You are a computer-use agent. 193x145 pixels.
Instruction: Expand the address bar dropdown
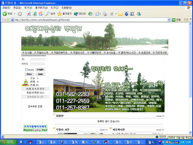(x=169, y=20)
